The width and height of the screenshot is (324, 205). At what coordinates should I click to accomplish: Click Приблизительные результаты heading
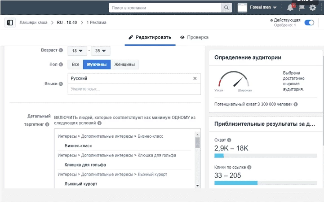[x=265, y=124]
